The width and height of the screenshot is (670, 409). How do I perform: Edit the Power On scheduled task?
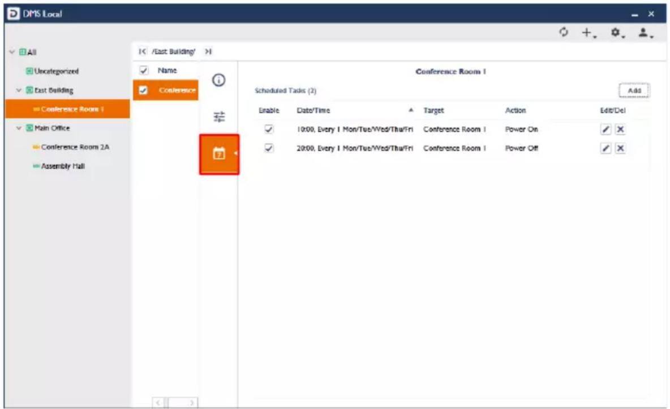pos(605,129)
